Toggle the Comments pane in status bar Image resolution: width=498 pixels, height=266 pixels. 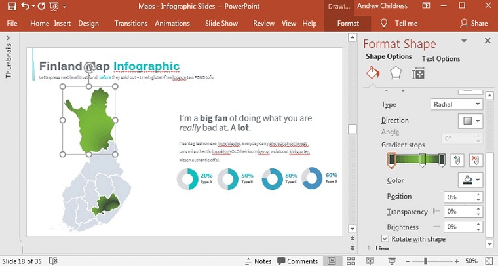297,261
